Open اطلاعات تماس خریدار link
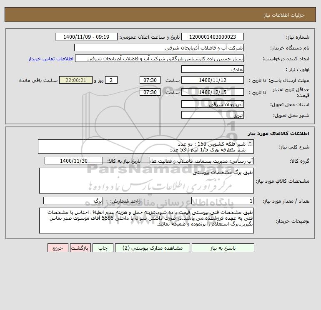Image resolution: width=321 pixels, height=310 pixels. point(51,59)
